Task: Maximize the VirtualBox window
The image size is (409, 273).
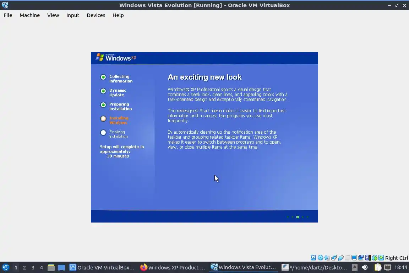Action: pos(397,5)
